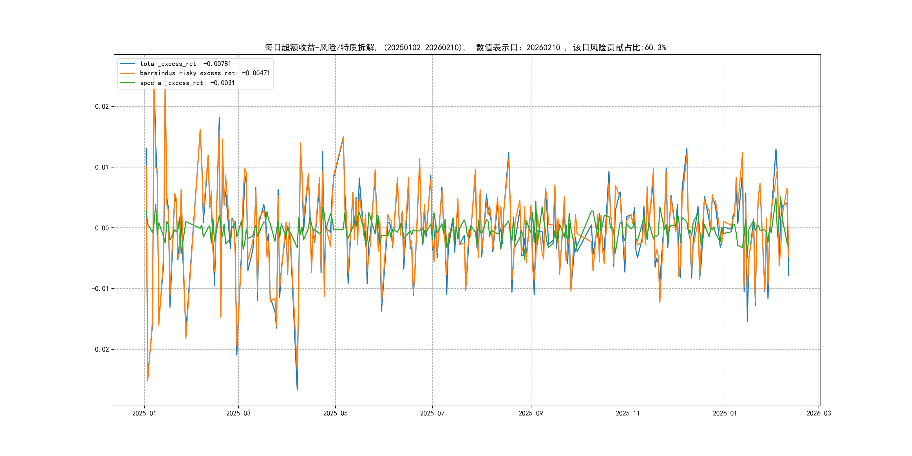
Task: Click the 2026-01 x-axis tick label
Action: pyautogui.click(x=725, y=413)
